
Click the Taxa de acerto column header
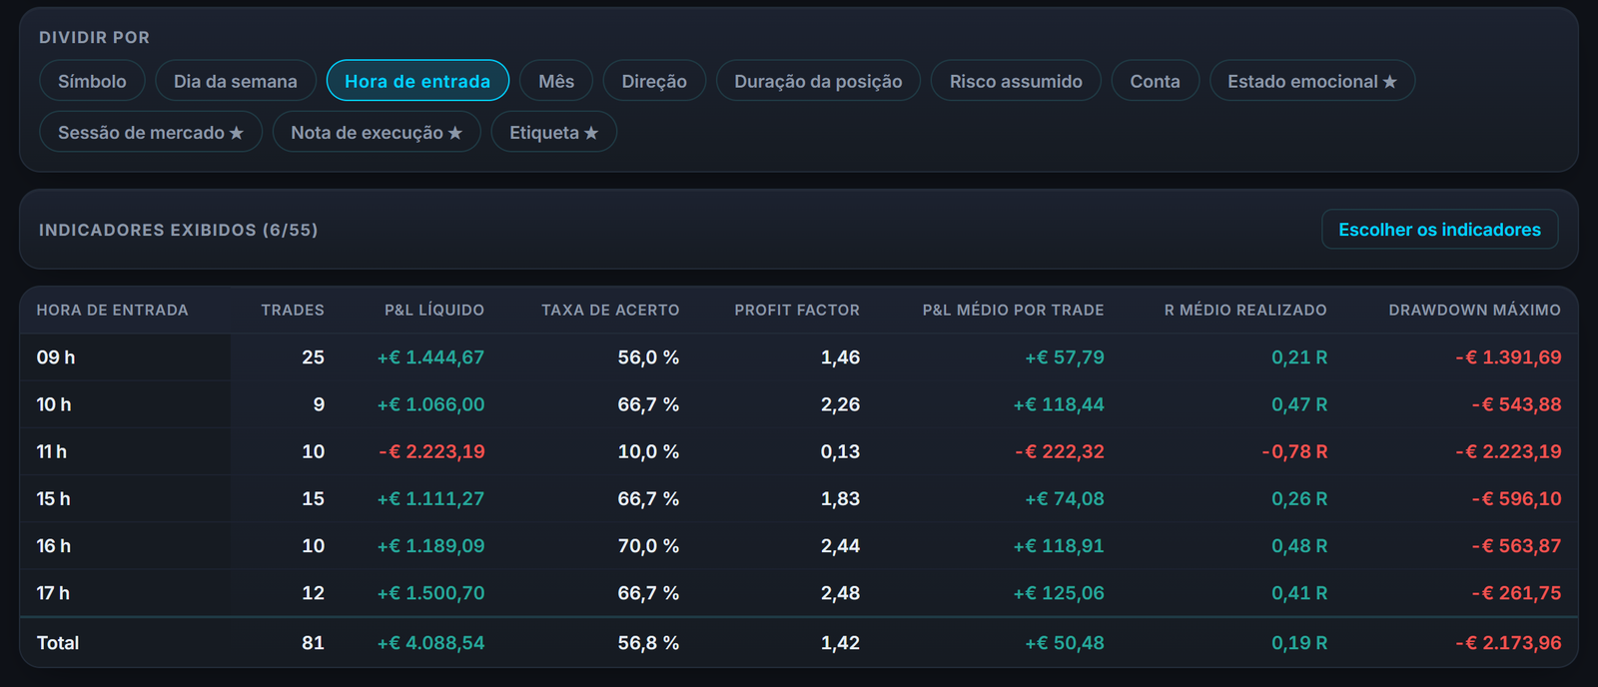tap(610, 311)
